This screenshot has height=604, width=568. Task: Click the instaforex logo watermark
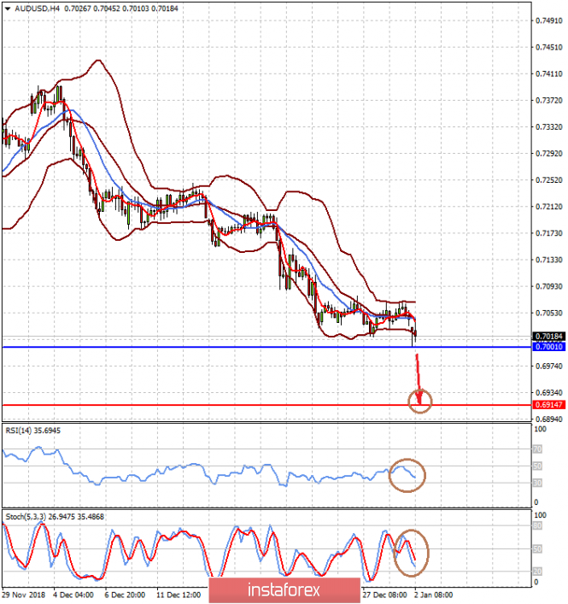point(283,590)
